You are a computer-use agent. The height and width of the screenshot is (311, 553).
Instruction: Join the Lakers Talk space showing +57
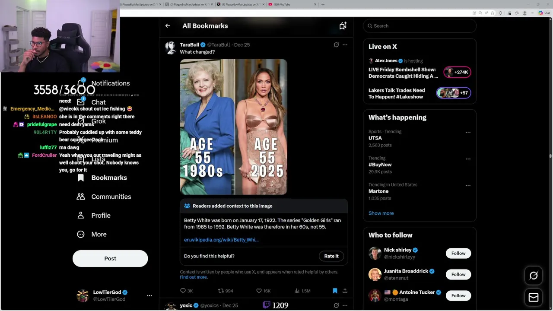coord(453,93)
